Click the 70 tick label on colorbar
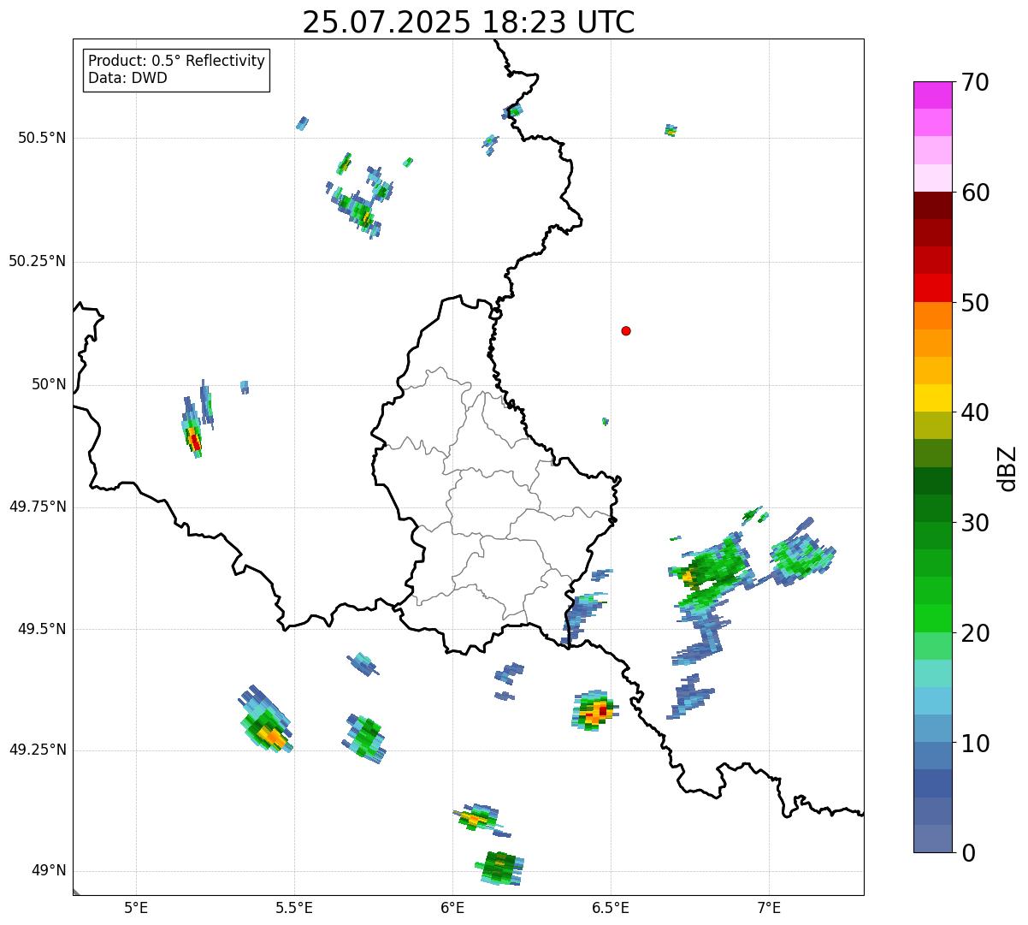 click(975, 82)
